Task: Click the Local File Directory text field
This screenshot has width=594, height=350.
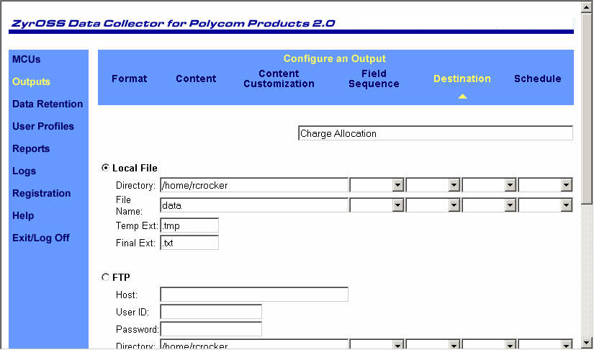Action: 254,185
